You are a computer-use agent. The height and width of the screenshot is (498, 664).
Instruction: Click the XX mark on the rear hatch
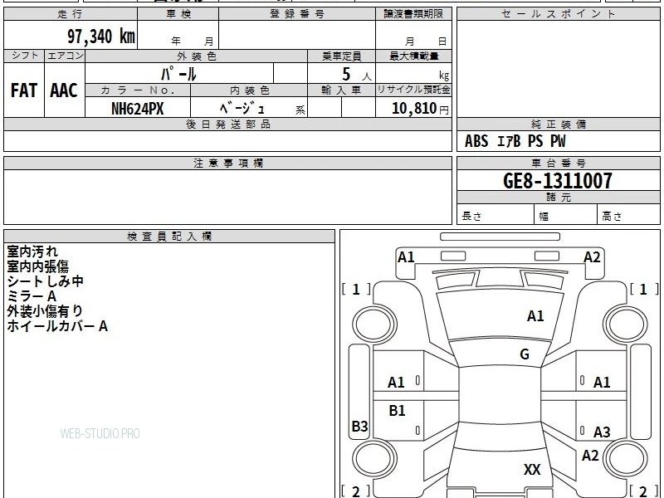(x=532, y=470)
